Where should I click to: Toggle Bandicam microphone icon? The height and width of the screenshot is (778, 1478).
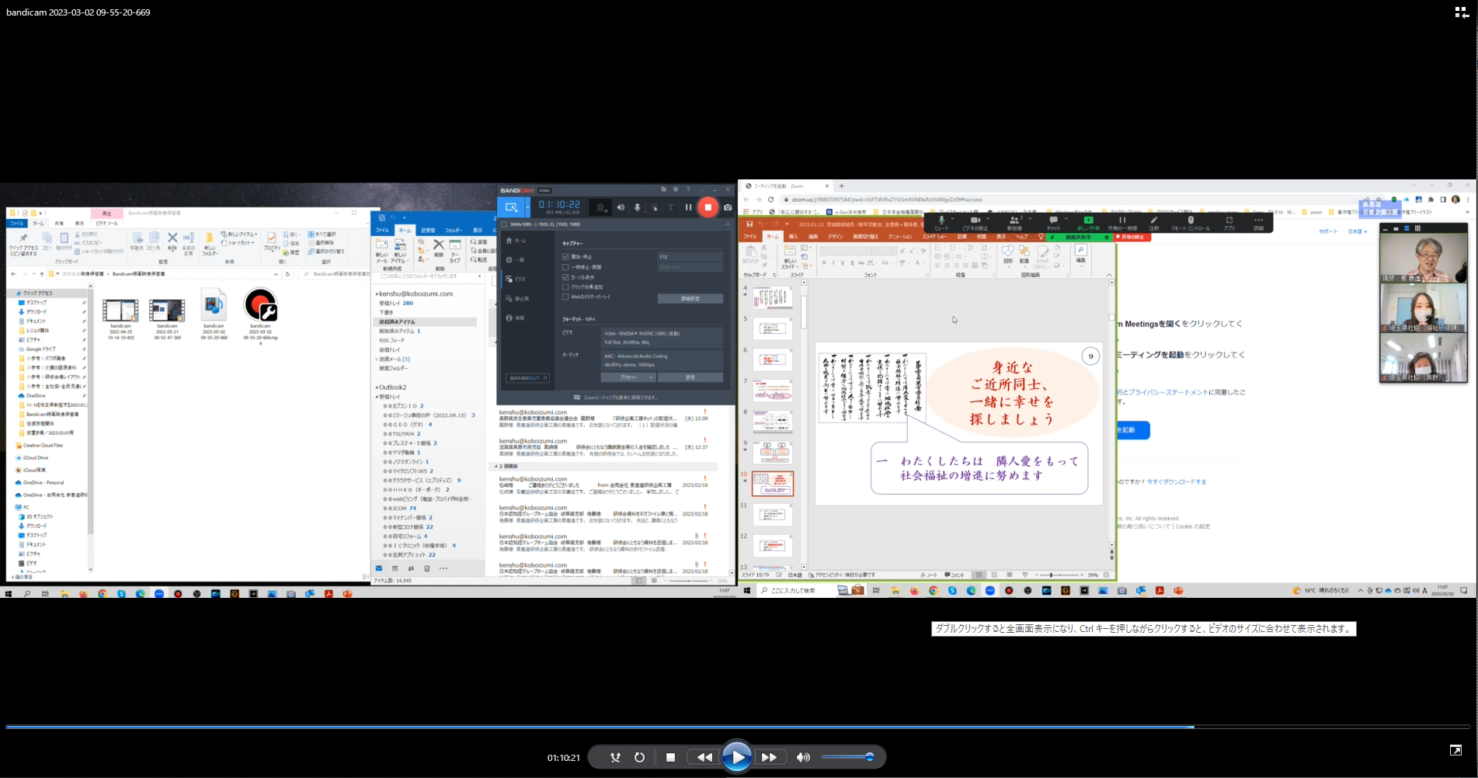tap(638, 207)
